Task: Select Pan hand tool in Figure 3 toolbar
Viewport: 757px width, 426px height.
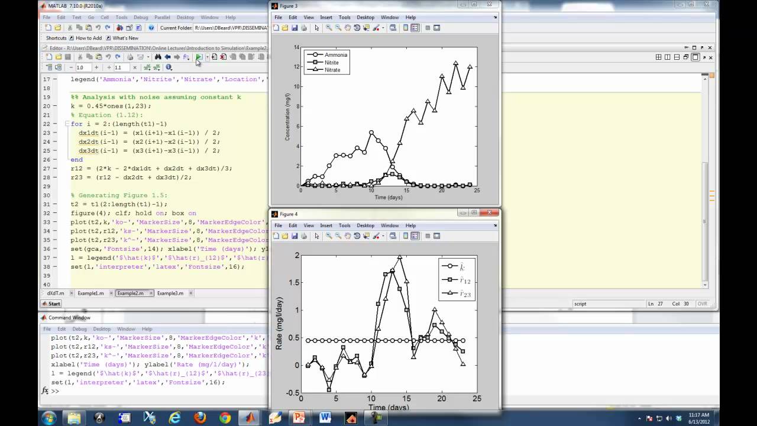Action: [x=348, y=28]
